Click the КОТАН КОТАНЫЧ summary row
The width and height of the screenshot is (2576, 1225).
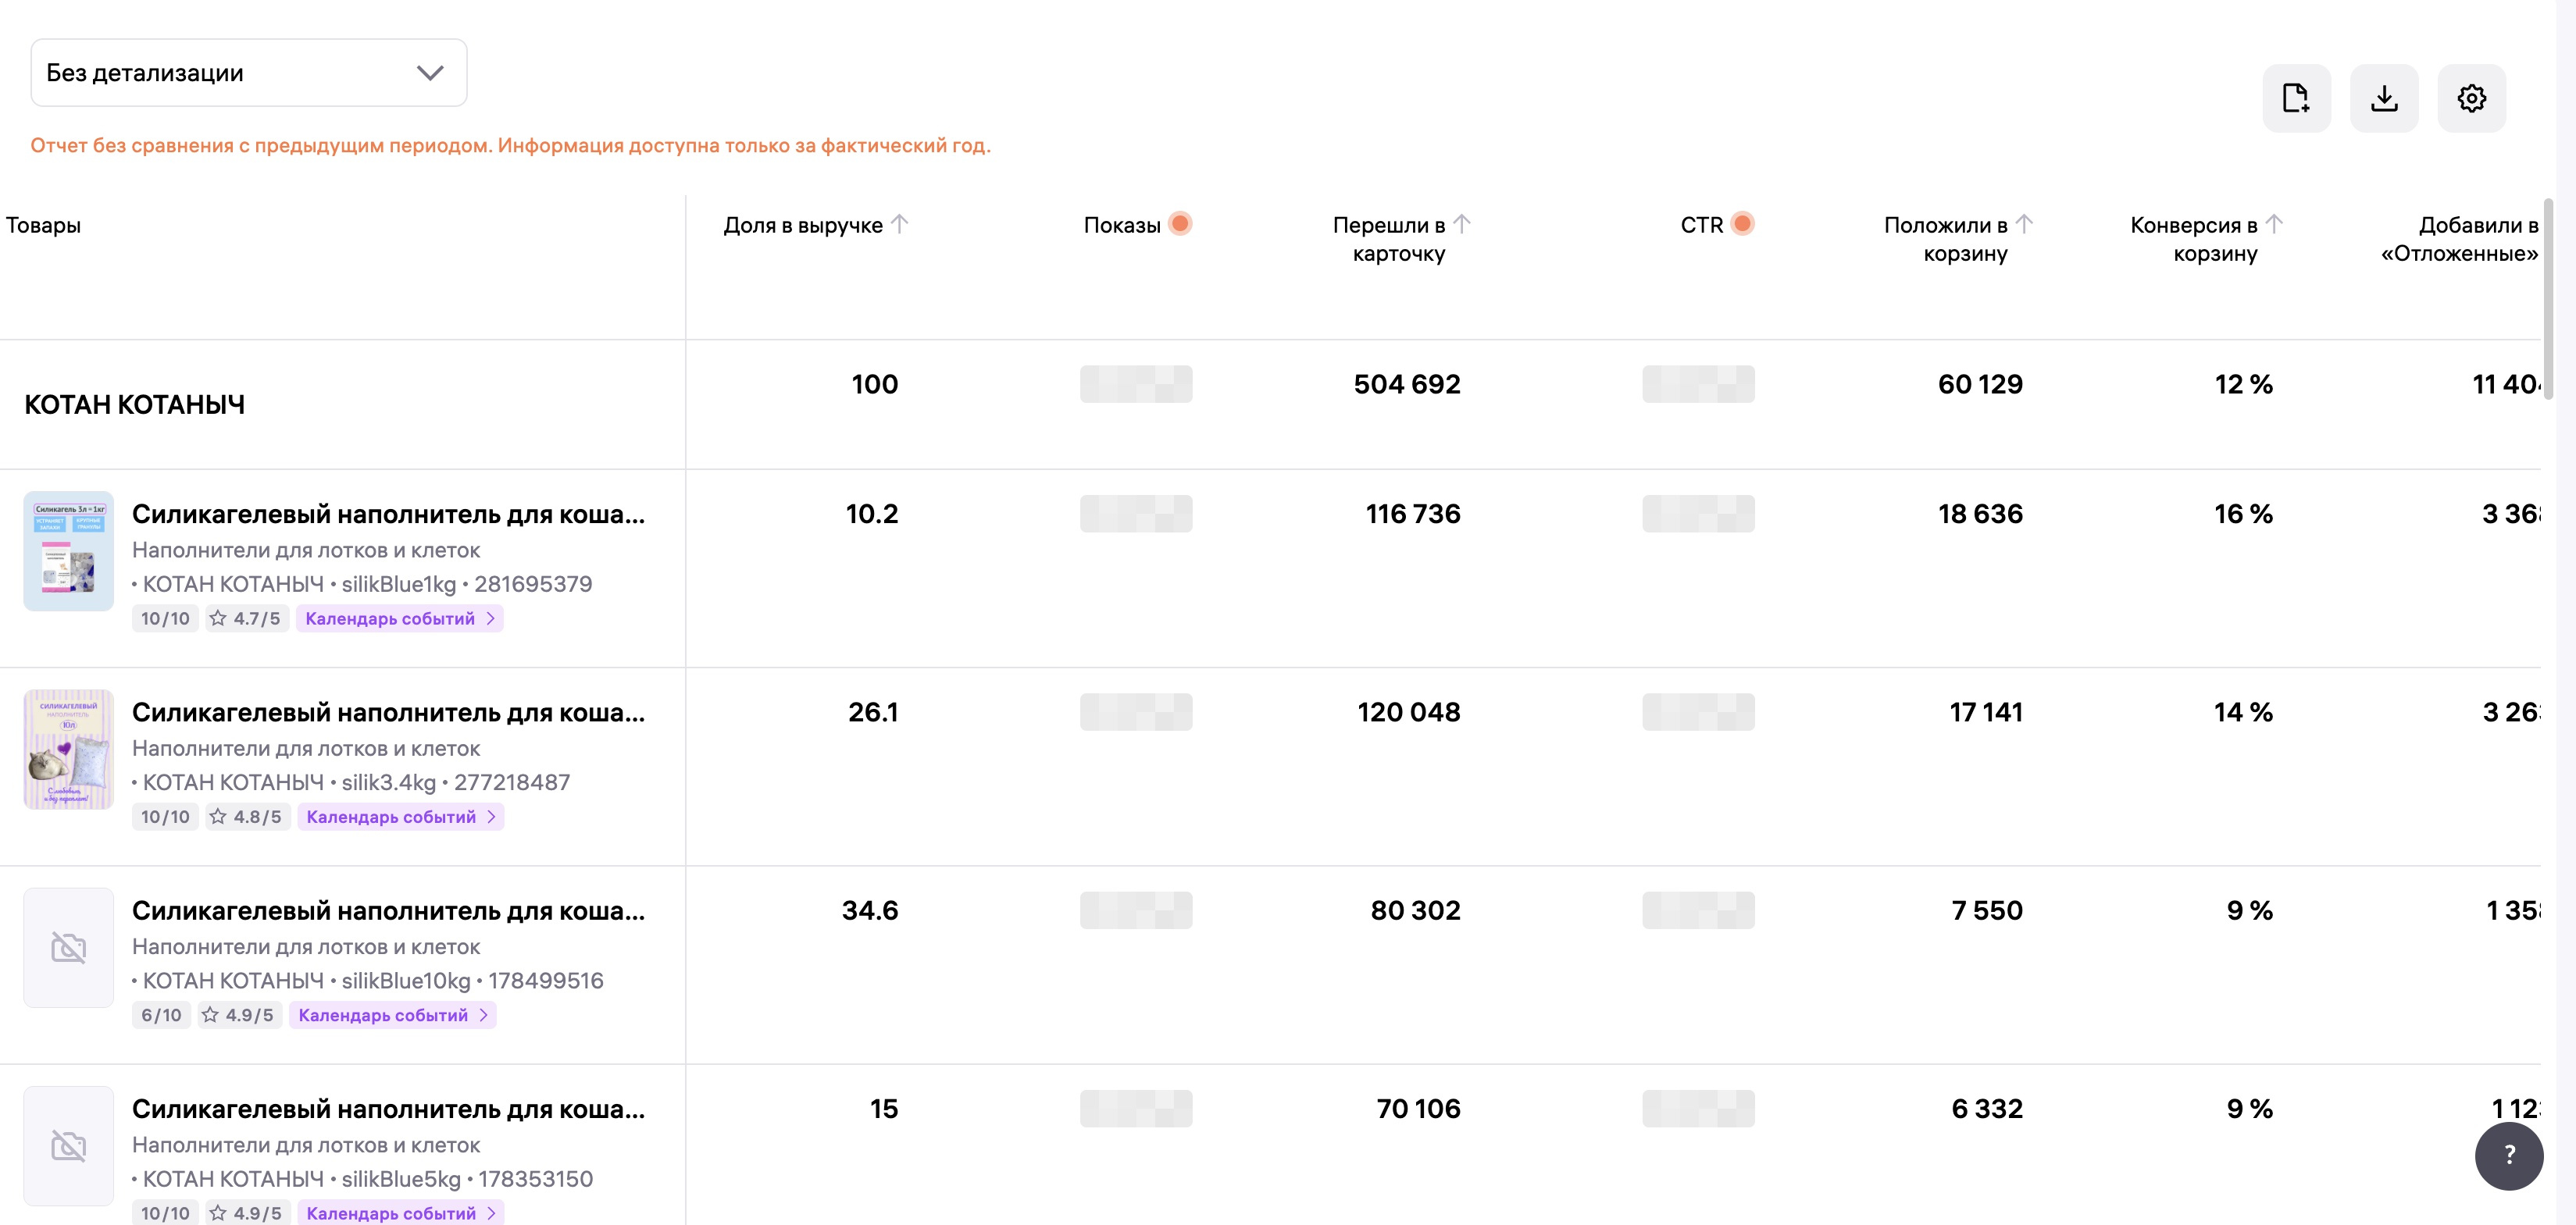[x=135, y=404]
